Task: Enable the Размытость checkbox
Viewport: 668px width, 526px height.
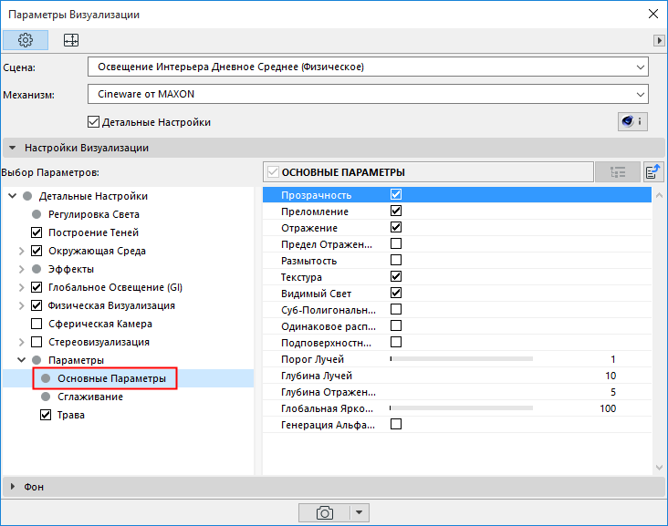Action: (x=396, y=260)
